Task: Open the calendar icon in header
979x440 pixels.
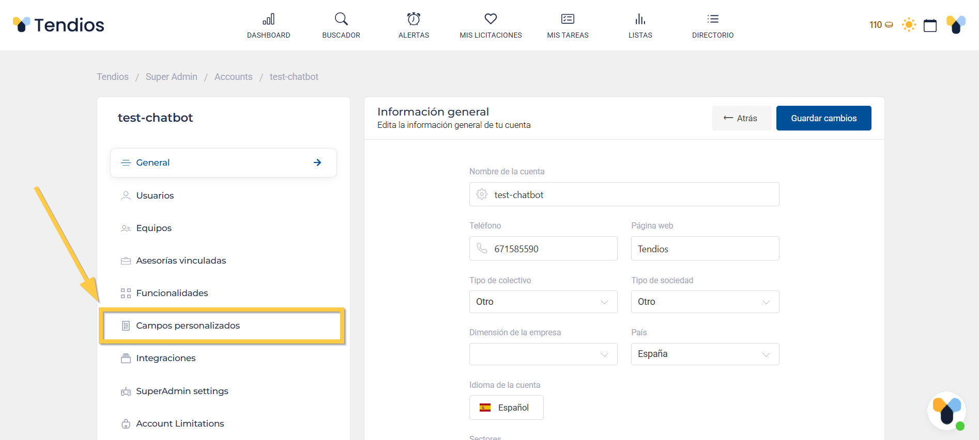Action: coord(930,25)
